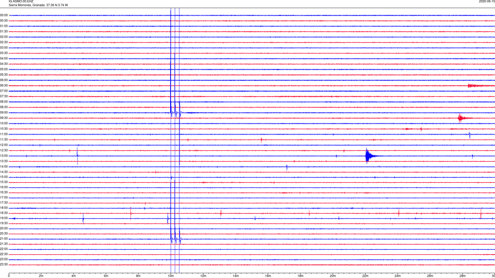This screenshot has width=495, height=278.
Task: Select the 07:30 trace time label
Action: pyautogui.click(x=4, y=96)
